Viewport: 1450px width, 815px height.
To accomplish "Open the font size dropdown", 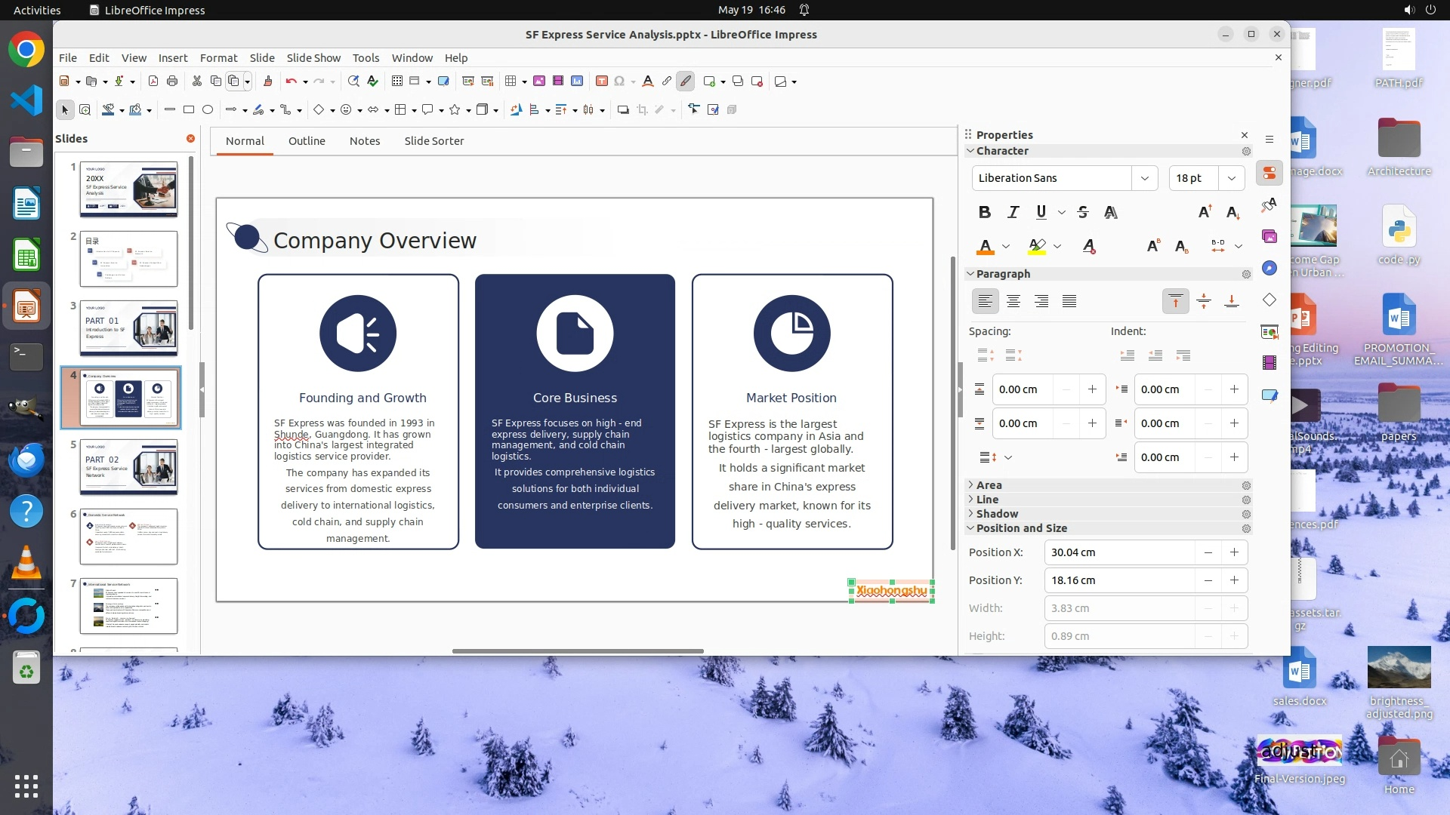I will point(1231,178).
